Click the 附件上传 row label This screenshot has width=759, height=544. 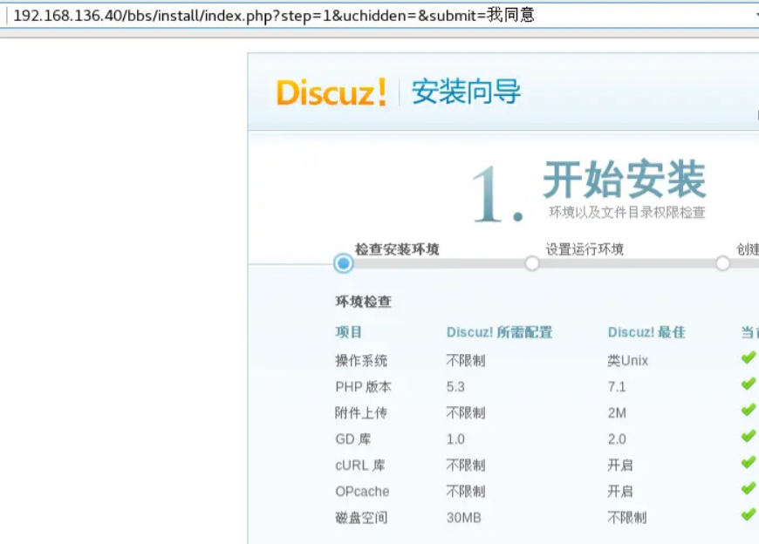point(361,413)
